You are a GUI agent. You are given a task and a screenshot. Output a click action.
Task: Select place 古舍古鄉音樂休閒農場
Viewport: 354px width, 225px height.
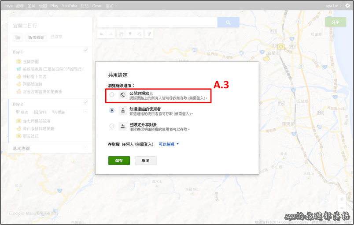point(42,92)
